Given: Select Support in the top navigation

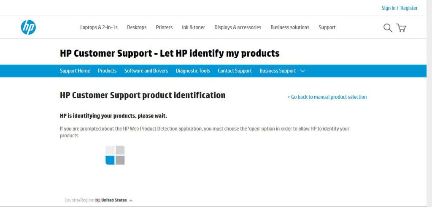Looking at the screenshot, I should coord(327,27).
